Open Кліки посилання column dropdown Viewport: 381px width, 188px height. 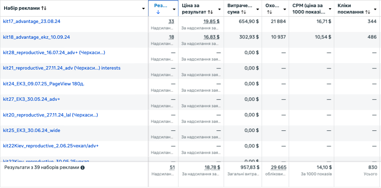(375, 9)
